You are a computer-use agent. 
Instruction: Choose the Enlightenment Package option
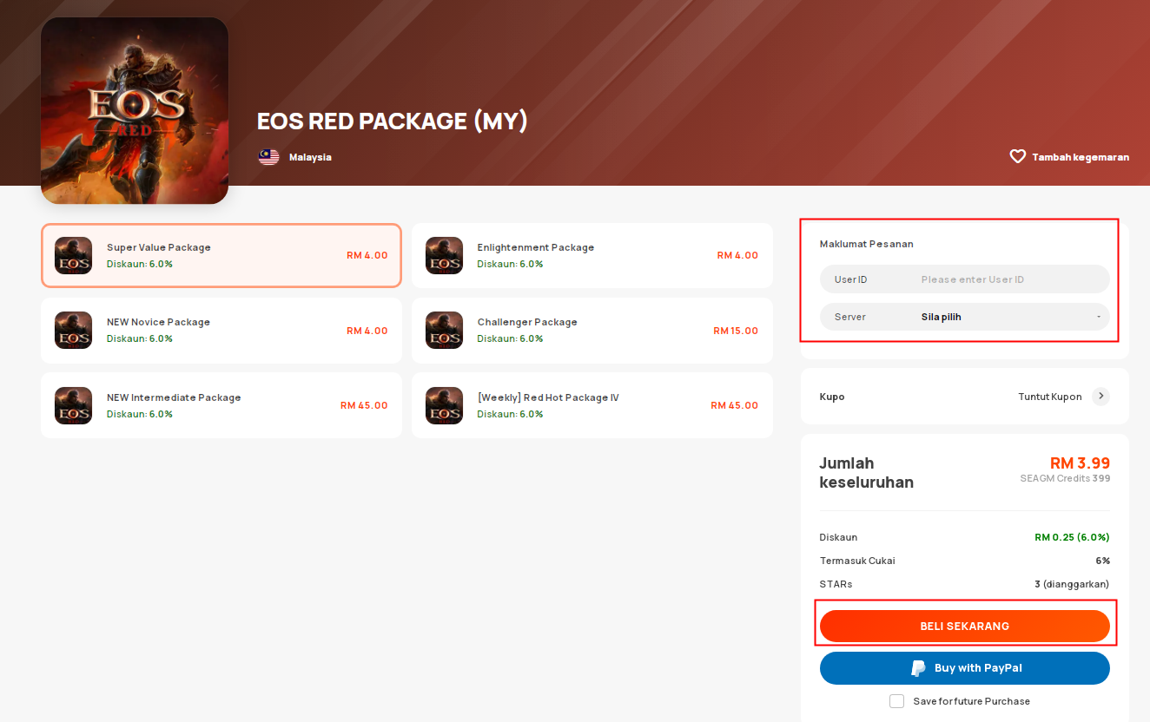point(592,256)
